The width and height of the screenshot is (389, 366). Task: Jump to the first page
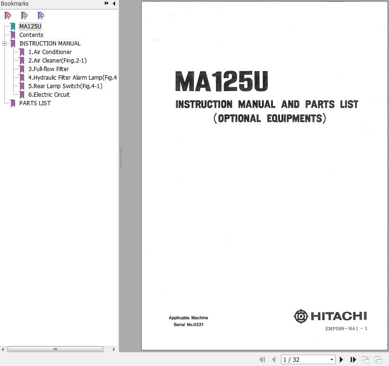tap(262, 359)
